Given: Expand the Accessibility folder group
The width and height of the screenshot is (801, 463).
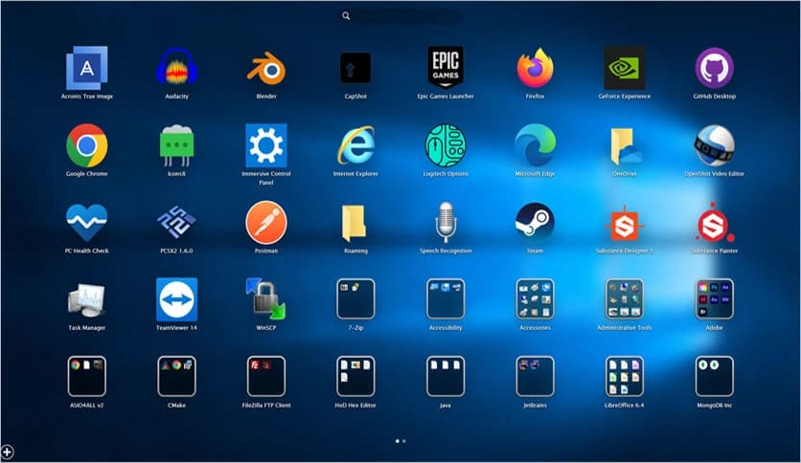Looking at the screenshot, I should click(446, 298).
